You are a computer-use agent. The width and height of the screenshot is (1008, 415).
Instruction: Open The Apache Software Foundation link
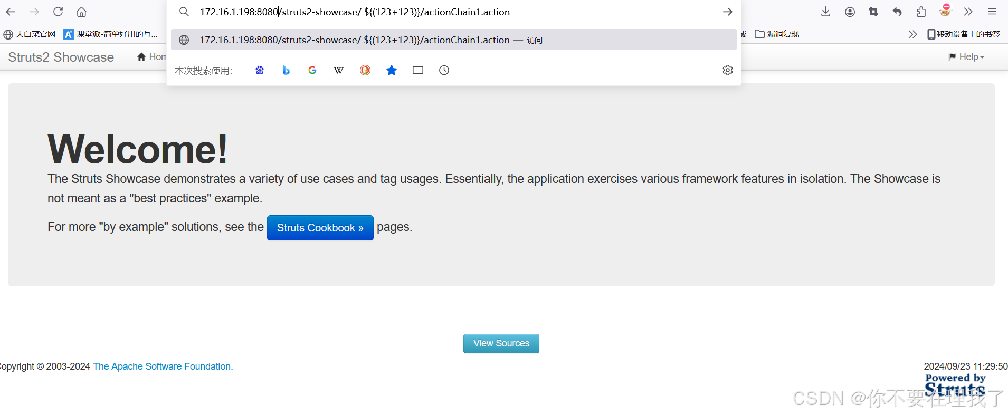click(x=163, y=366)
